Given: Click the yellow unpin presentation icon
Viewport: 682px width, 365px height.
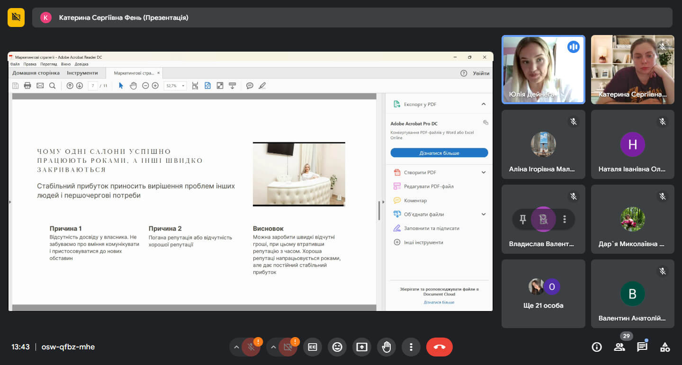Looking at the screenshot, I should pos(16,18).
